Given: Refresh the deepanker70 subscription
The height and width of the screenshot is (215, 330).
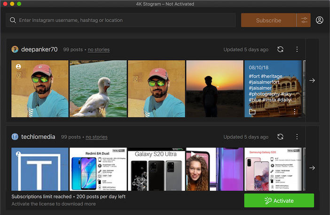Looking at the screenshot, I should (x=280, y=49).
